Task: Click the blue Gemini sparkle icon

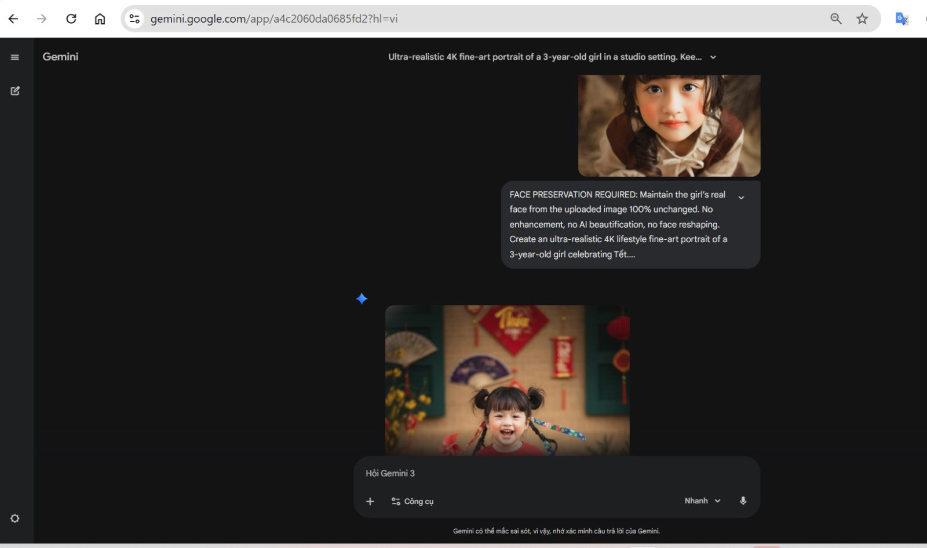Action: tap(362, 299)
